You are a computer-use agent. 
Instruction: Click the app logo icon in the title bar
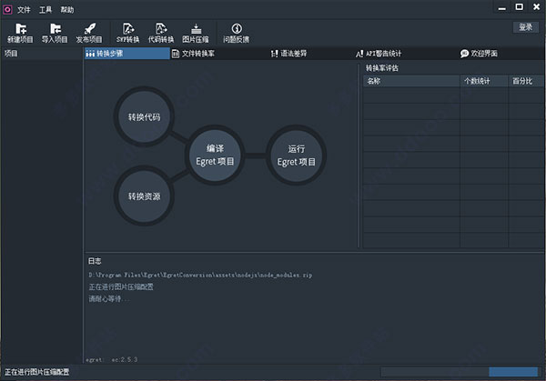point(7,9)
